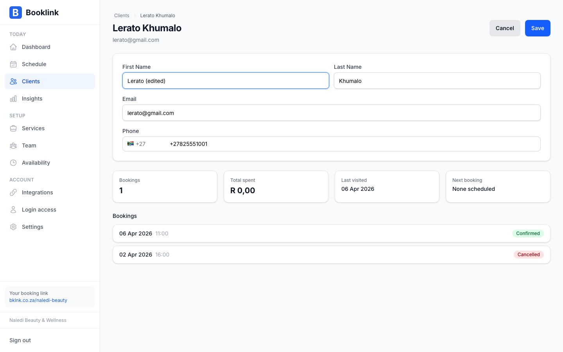Click the Availability clock icon
This screenshot has height=352, width=563.
click(x=13, y=163)
